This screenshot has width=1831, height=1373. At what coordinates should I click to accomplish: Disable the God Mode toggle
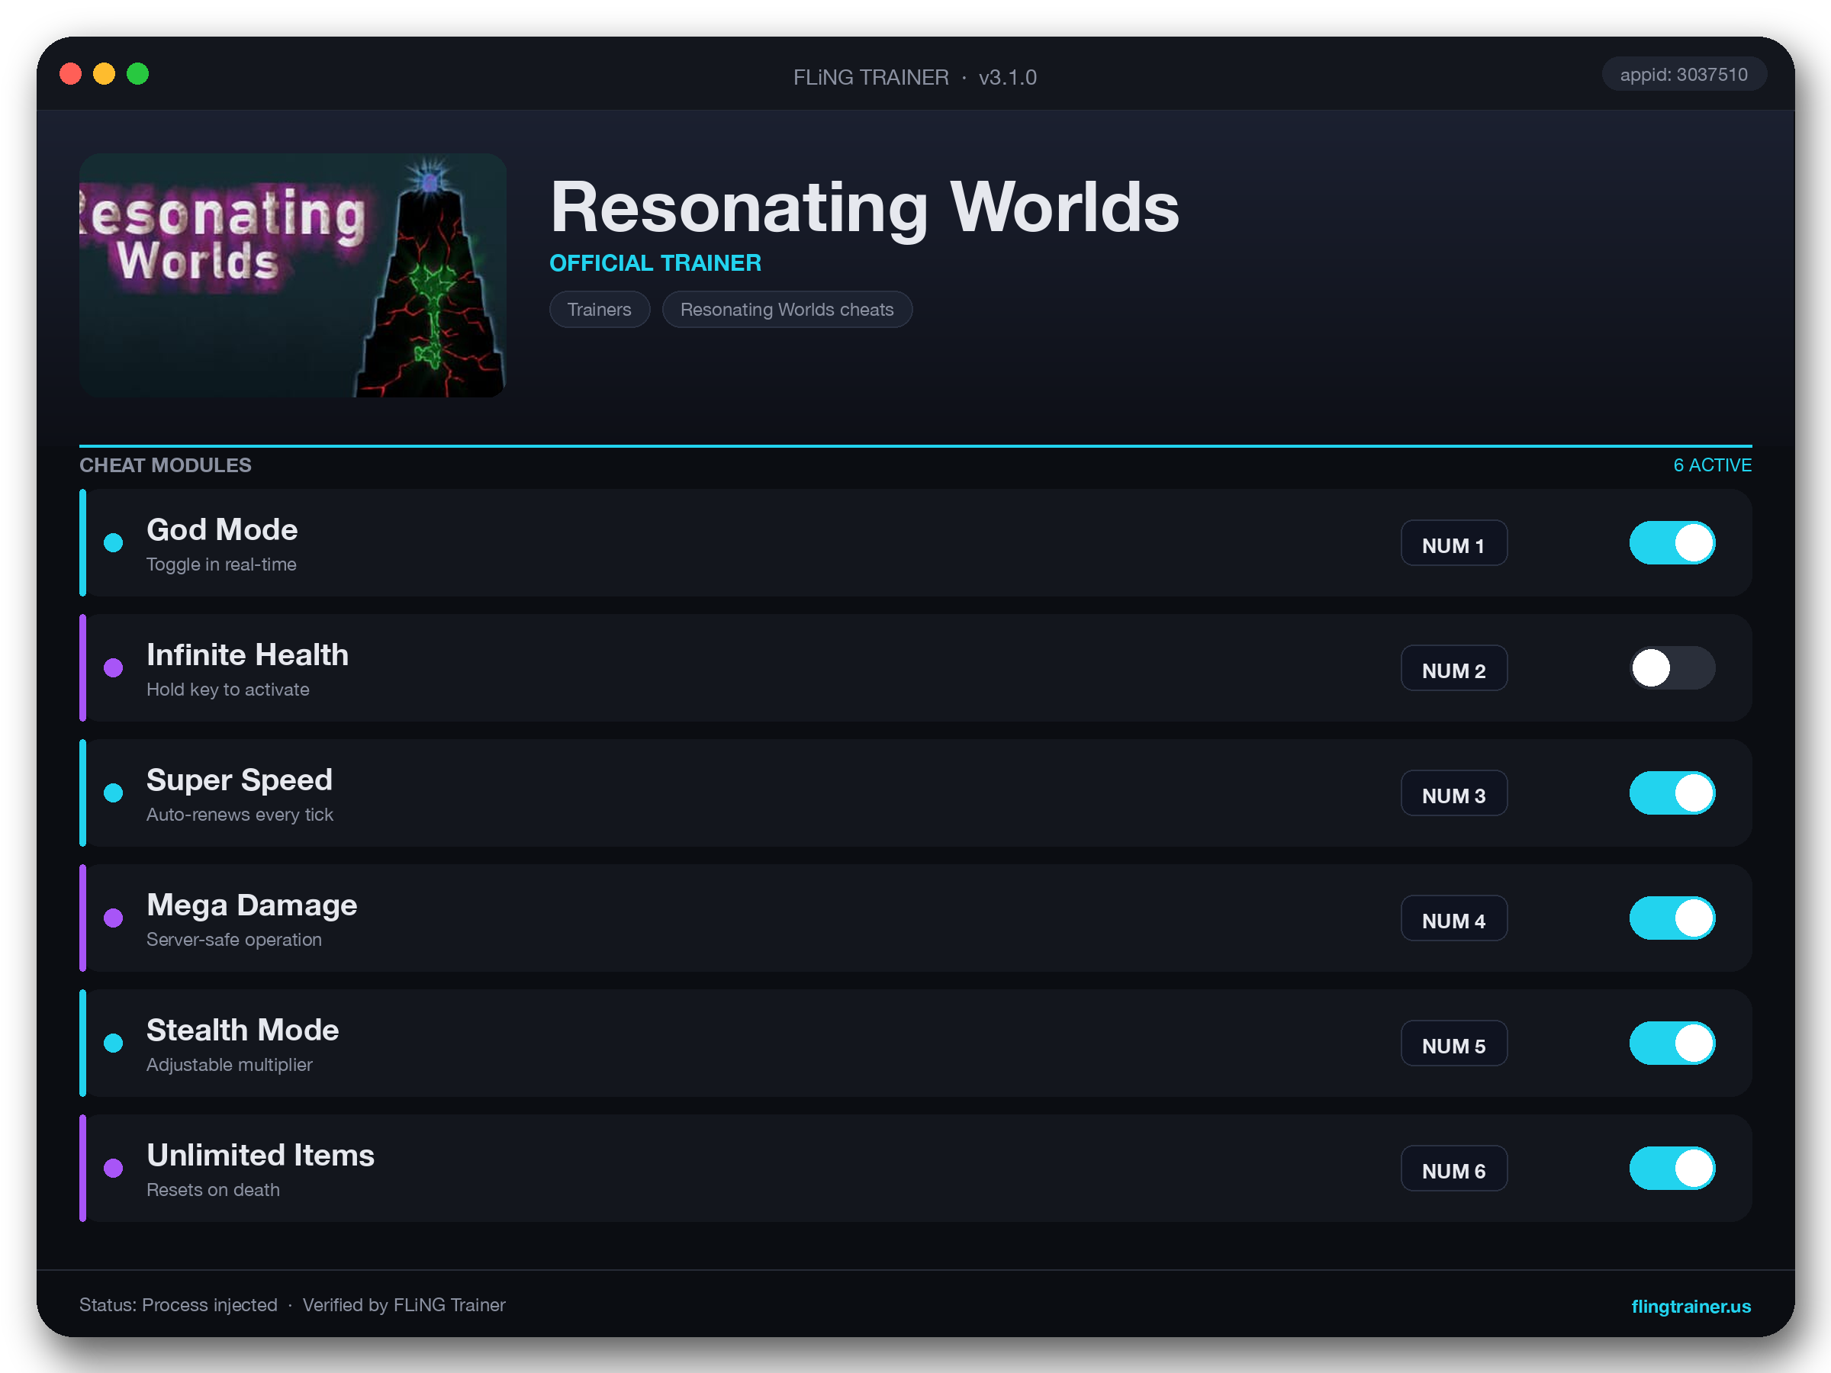click(x=1672, y=543)
